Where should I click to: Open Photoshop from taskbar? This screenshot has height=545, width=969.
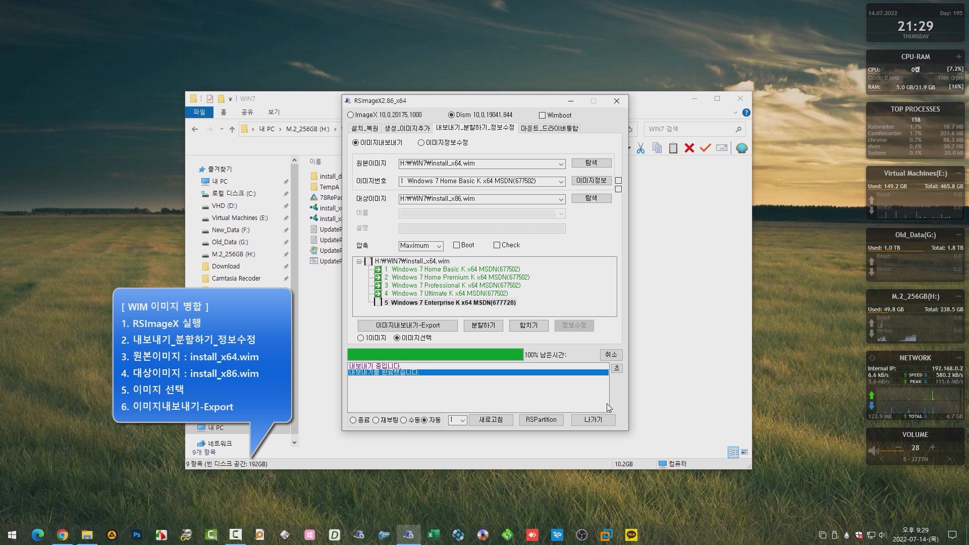137,534
